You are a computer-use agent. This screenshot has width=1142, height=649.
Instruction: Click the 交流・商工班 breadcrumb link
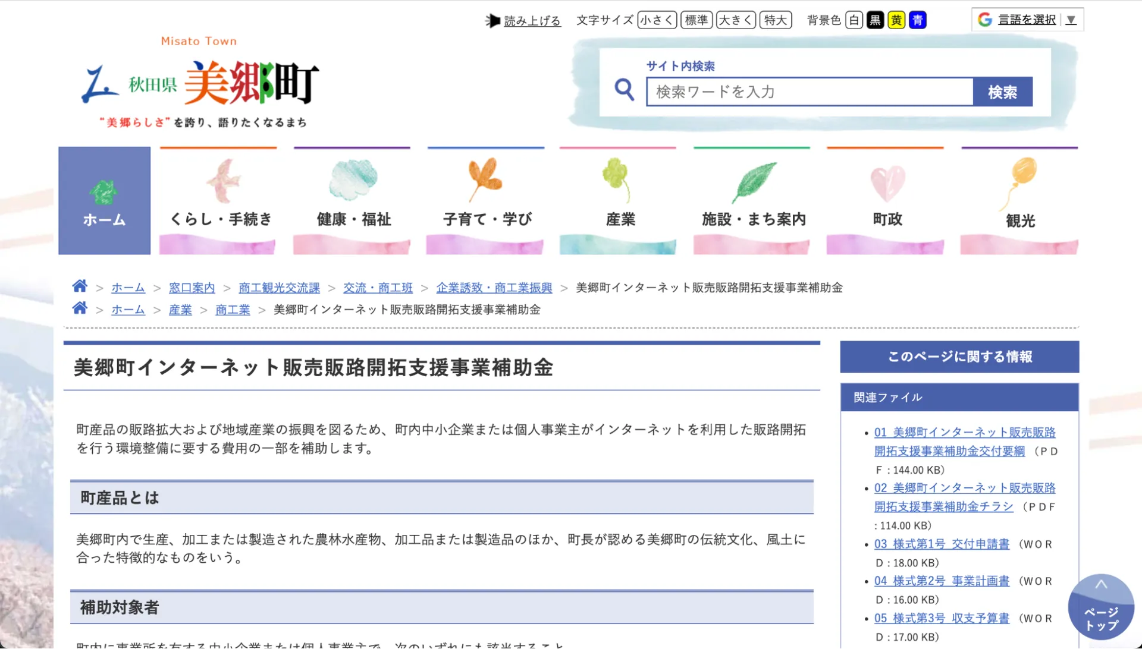point(378,288)
